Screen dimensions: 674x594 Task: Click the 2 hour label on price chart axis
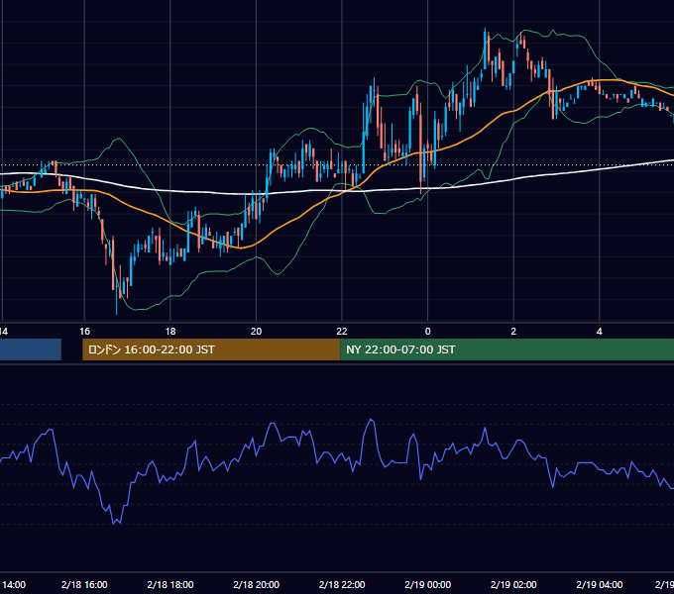tap(513, 332)
